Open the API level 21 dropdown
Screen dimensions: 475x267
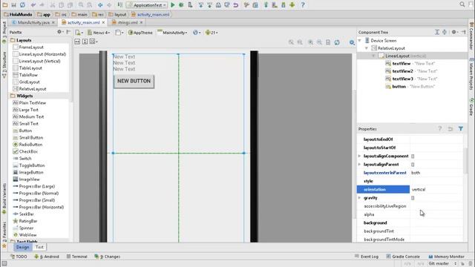click(x=212, y=33)
